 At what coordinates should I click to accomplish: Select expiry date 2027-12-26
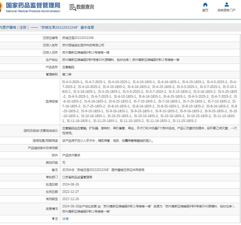71,199
